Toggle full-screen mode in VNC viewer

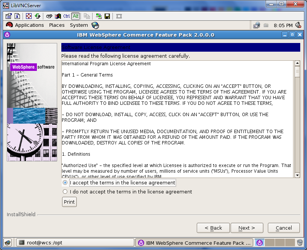28,16
